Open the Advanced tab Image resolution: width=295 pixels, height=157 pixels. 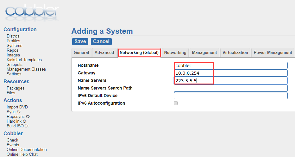(104, 52)
